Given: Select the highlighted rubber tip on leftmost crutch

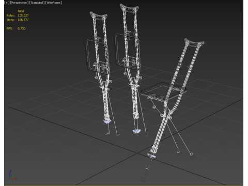Looking at the screenshot, I should 107,121.
